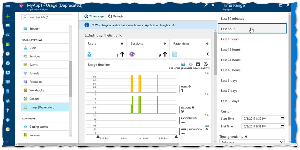Click the End Time date field
This screenshot has width=300, height=150.
tap(263, 126)
